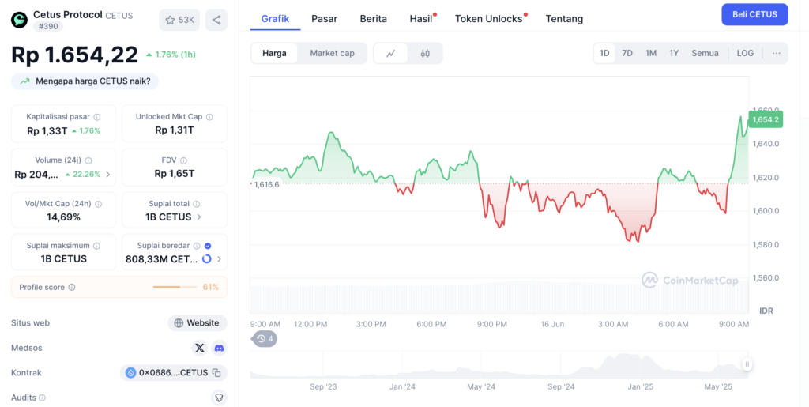Click the Sui chain icon in contract chip

pyautogui.click(x=130, y=373)
